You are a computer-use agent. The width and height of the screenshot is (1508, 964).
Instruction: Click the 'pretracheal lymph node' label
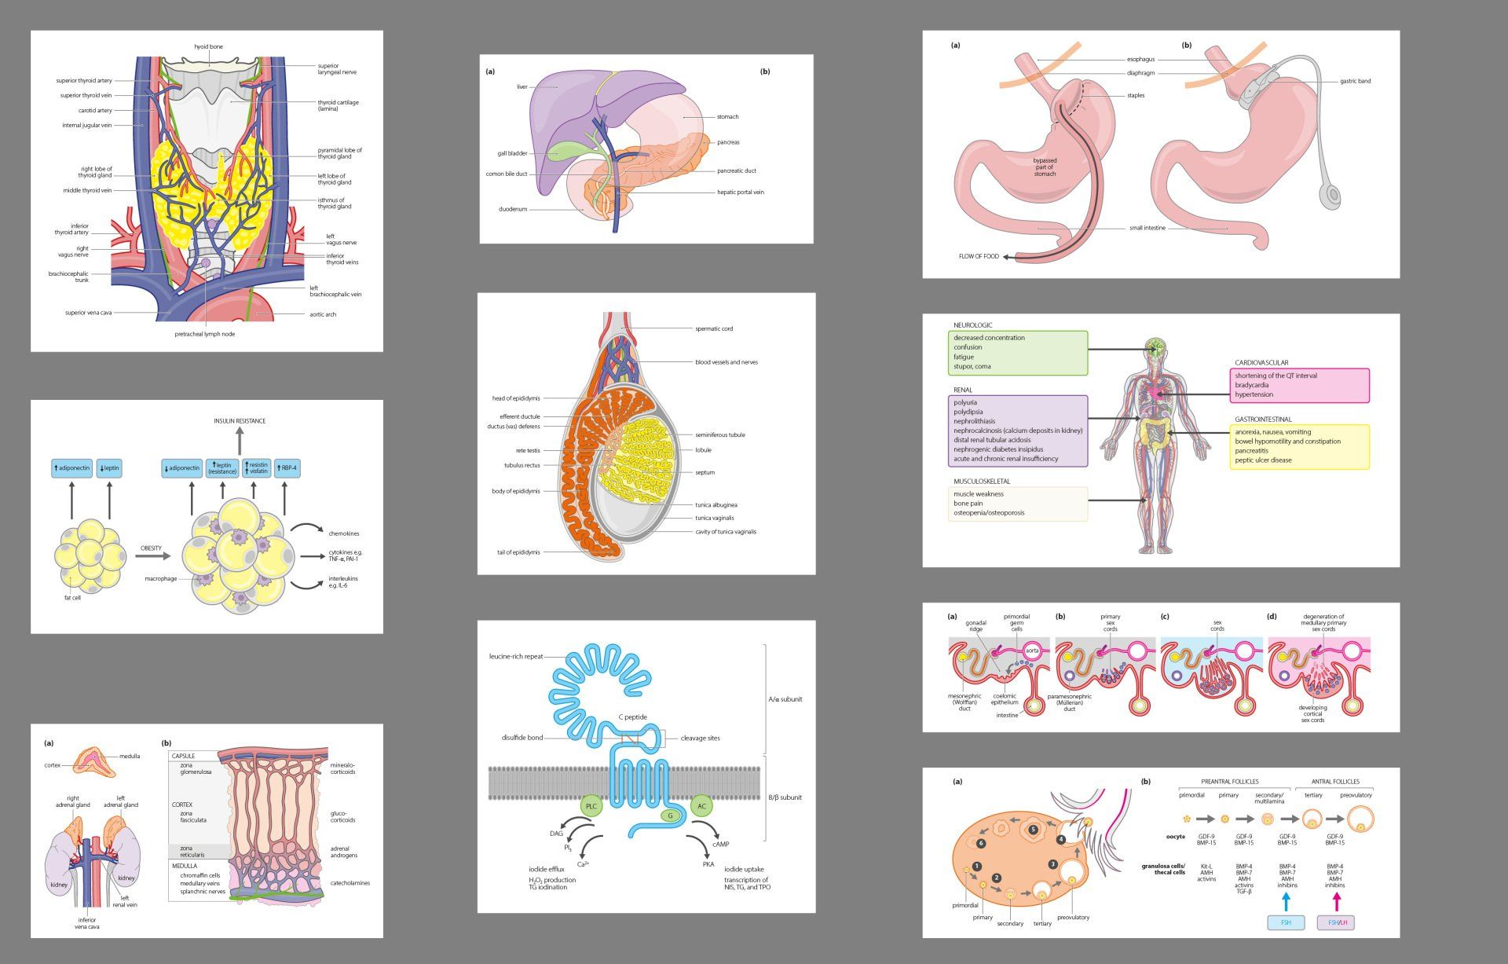click(x=205, y=334)
